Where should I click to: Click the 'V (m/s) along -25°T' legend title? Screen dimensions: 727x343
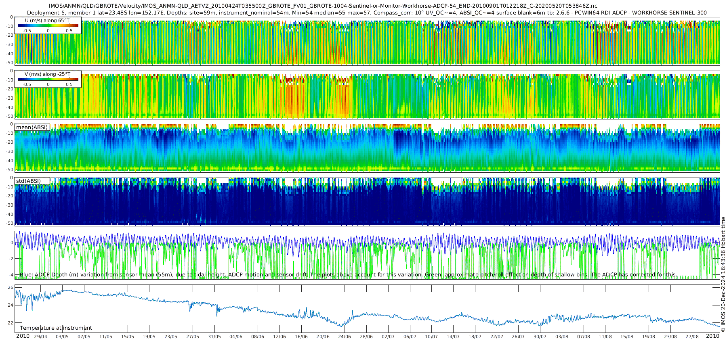tap(47, 74)
